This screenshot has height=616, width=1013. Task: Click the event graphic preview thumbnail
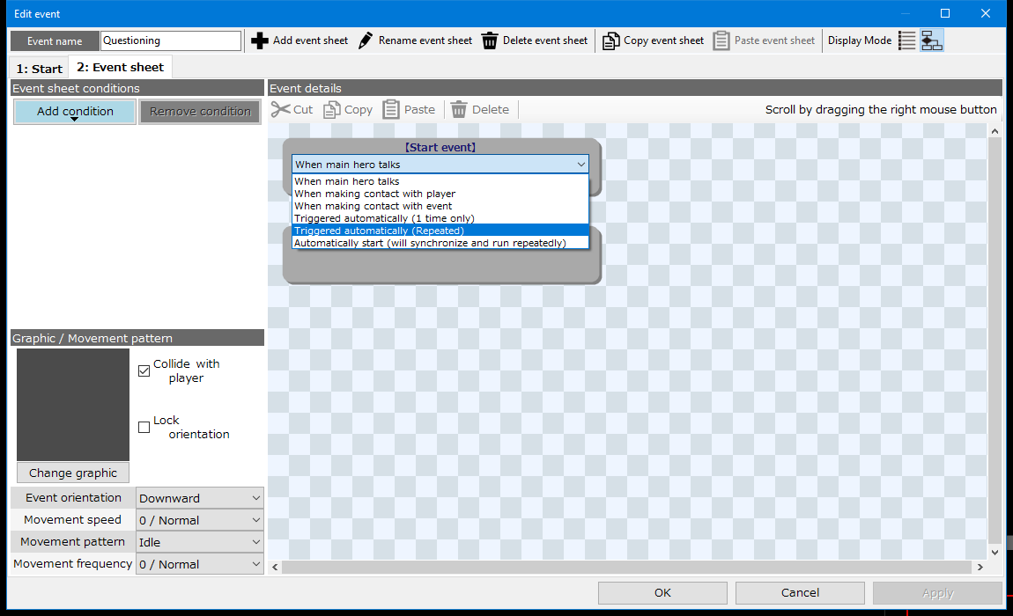click(73, 405)
